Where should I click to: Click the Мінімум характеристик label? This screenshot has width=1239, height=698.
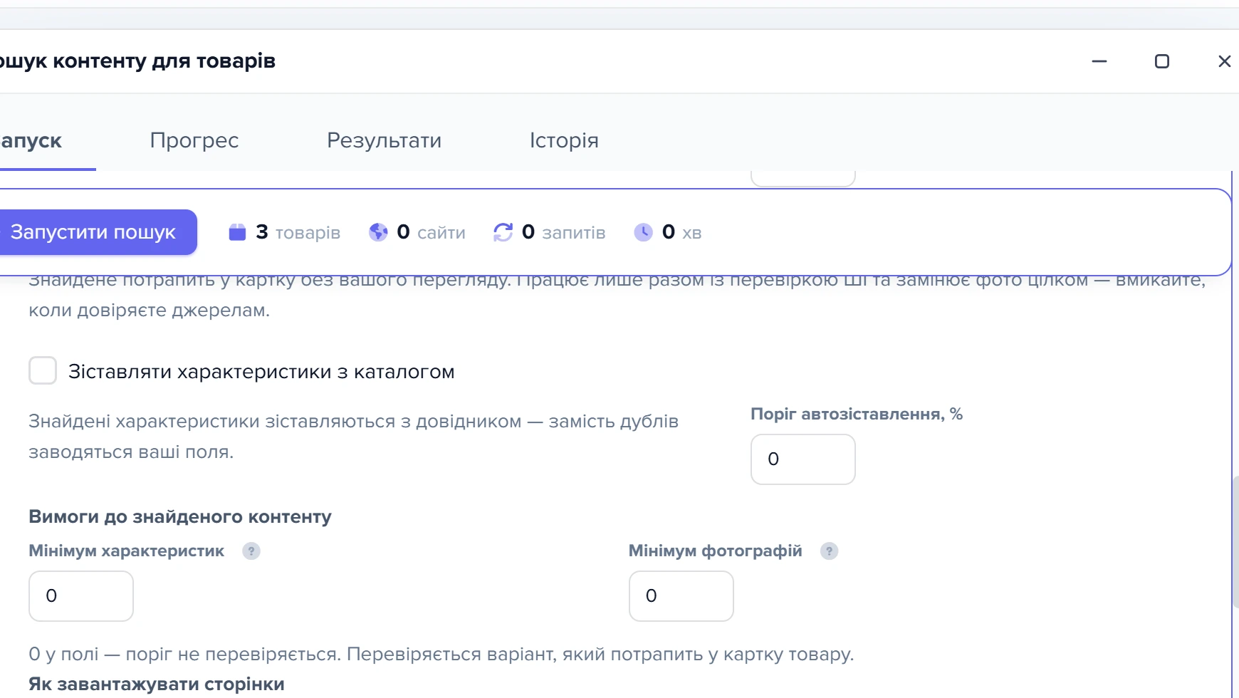coord(127,551)
